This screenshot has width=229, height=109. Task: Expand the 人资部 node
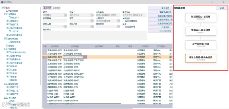click(x=7, y=70)
